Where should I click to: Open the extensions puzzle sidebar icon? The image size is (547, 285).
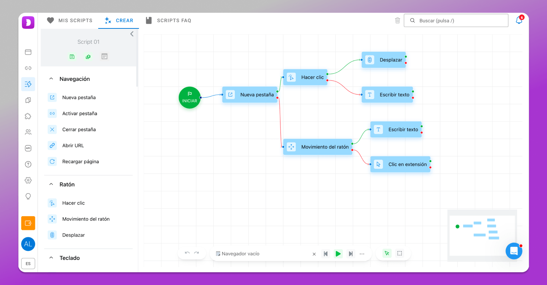[x=28, y=116]
